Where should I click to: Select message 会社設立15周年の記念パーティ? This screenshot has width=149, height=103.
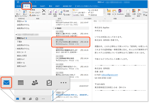71,67
